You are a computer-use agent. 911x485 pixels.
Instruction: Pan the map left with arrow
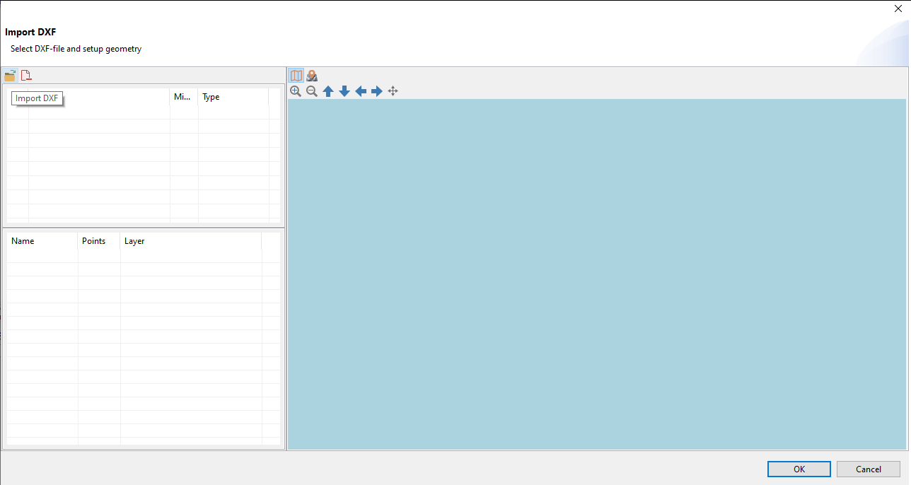[361, 91]
